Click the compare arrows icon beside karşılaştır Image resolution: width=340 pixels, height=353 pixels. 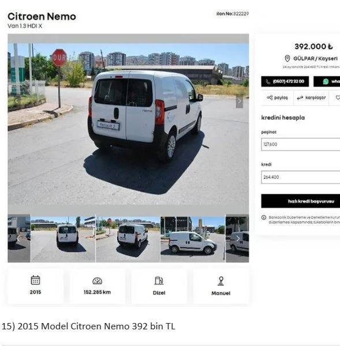[300, 97]
